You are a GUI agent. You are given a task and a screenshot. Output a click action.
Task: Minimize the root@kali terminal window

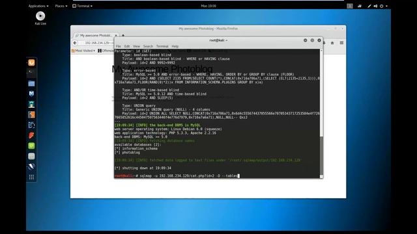[x=306, y=40]
